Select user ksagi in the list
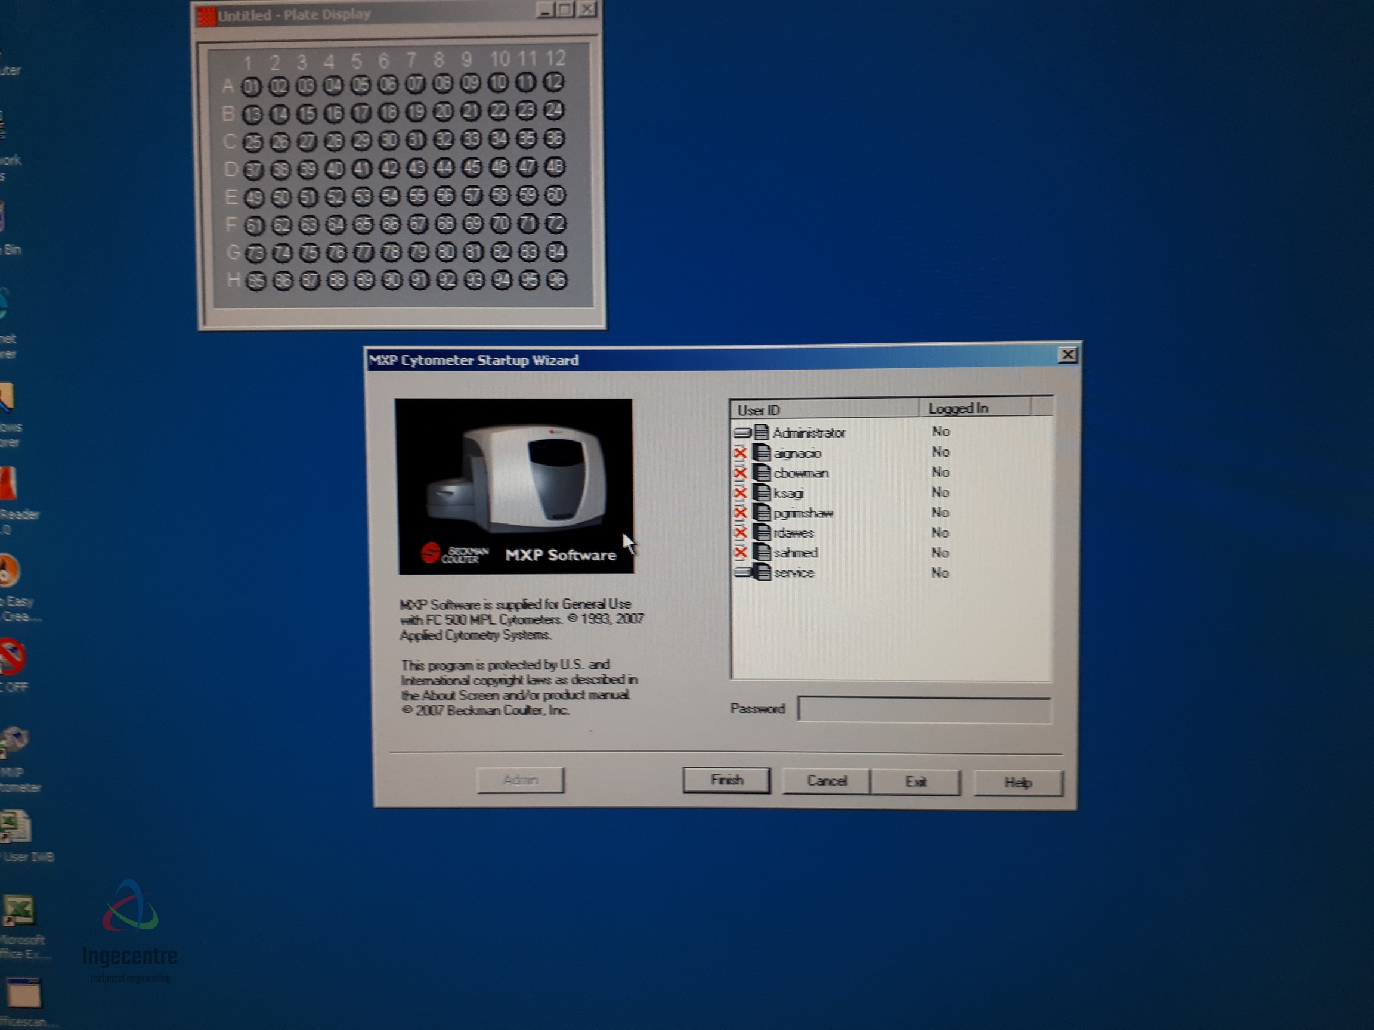Image resolution: width=1374 pixels, height=1030 pixels. [892, 492]
